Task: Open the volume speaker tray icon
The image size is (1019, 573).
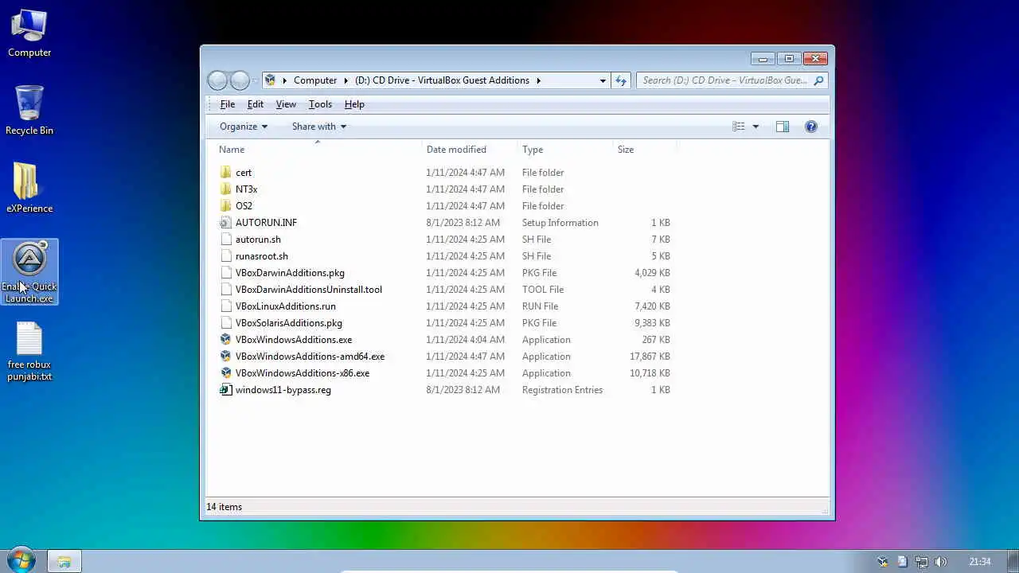Action: (941, 562)
